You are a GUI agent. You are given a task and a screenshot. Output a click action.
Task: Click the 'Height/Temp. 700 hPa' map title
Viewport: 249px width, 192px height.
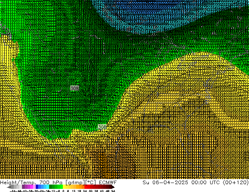point(31,183)
